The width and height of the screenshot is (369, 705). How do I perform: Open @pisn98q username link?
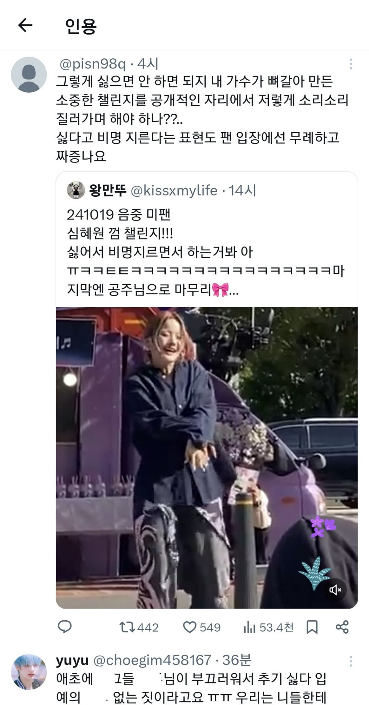(92, 64)
